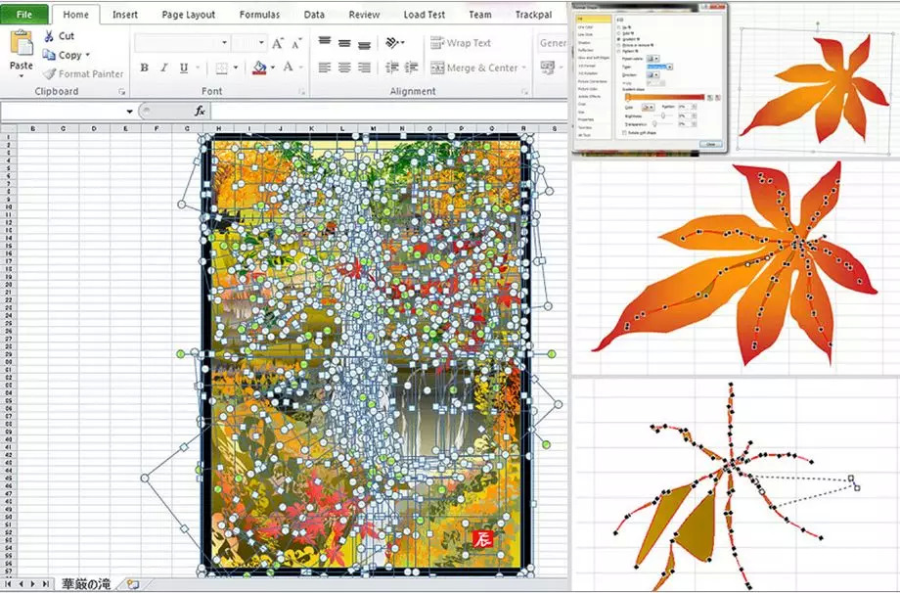Apply font color with the A icon
The width and height of the screenshot is (900, 593).
point(288,68)
